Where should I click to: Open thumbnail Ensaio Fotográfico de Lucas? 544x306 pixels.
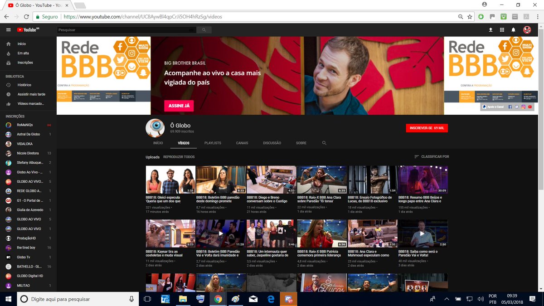tap(373, 180)
